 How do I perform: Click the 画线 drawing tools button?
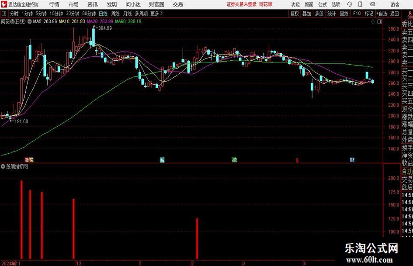pyautogui.click(x=344, y=14)
